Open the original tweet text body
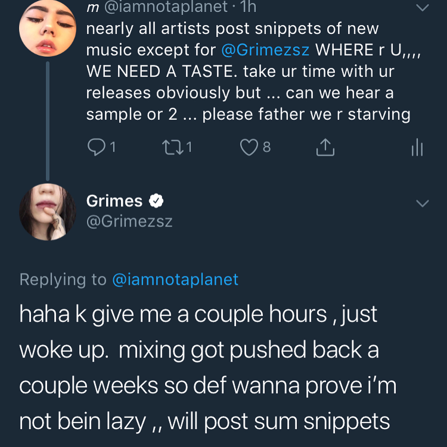 click(x=248, y=71)
